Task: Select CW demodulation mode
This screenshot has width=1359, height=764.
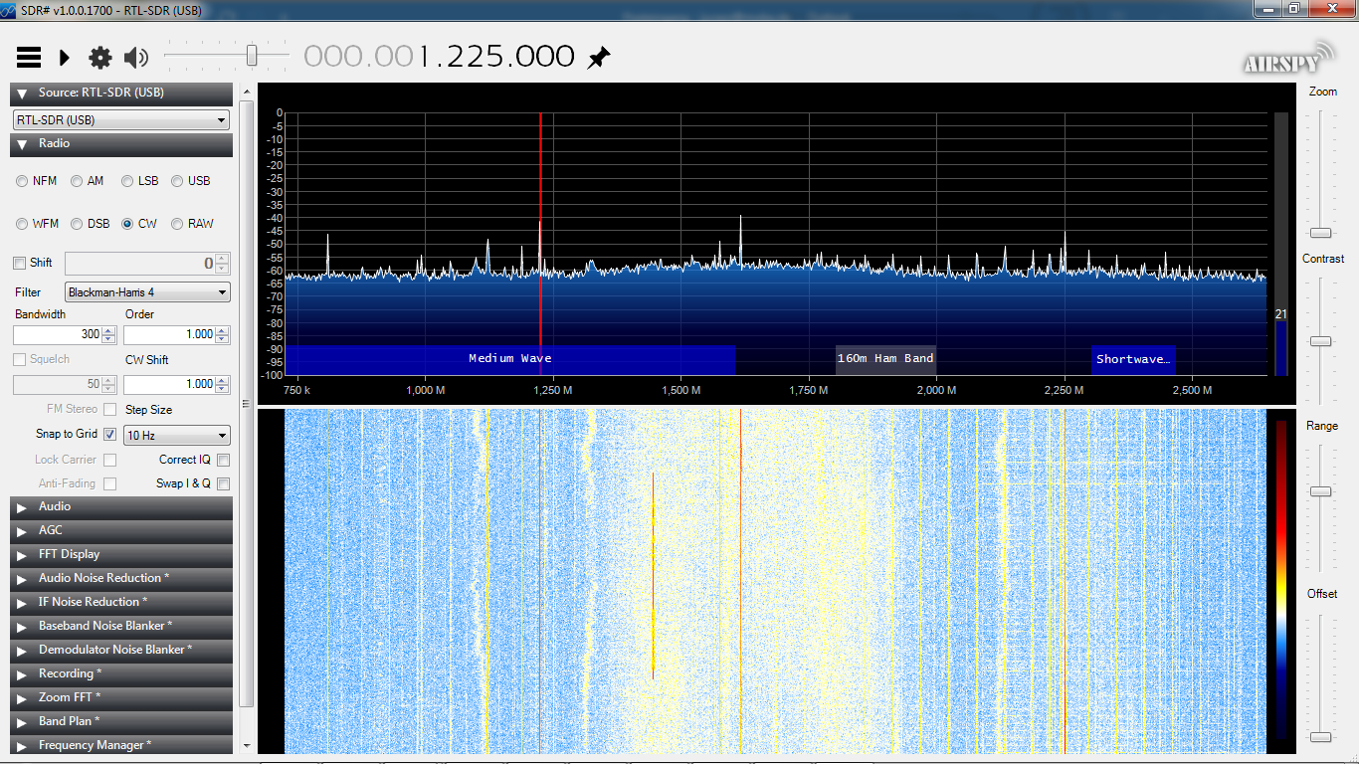Action: (x=127, y=224)
